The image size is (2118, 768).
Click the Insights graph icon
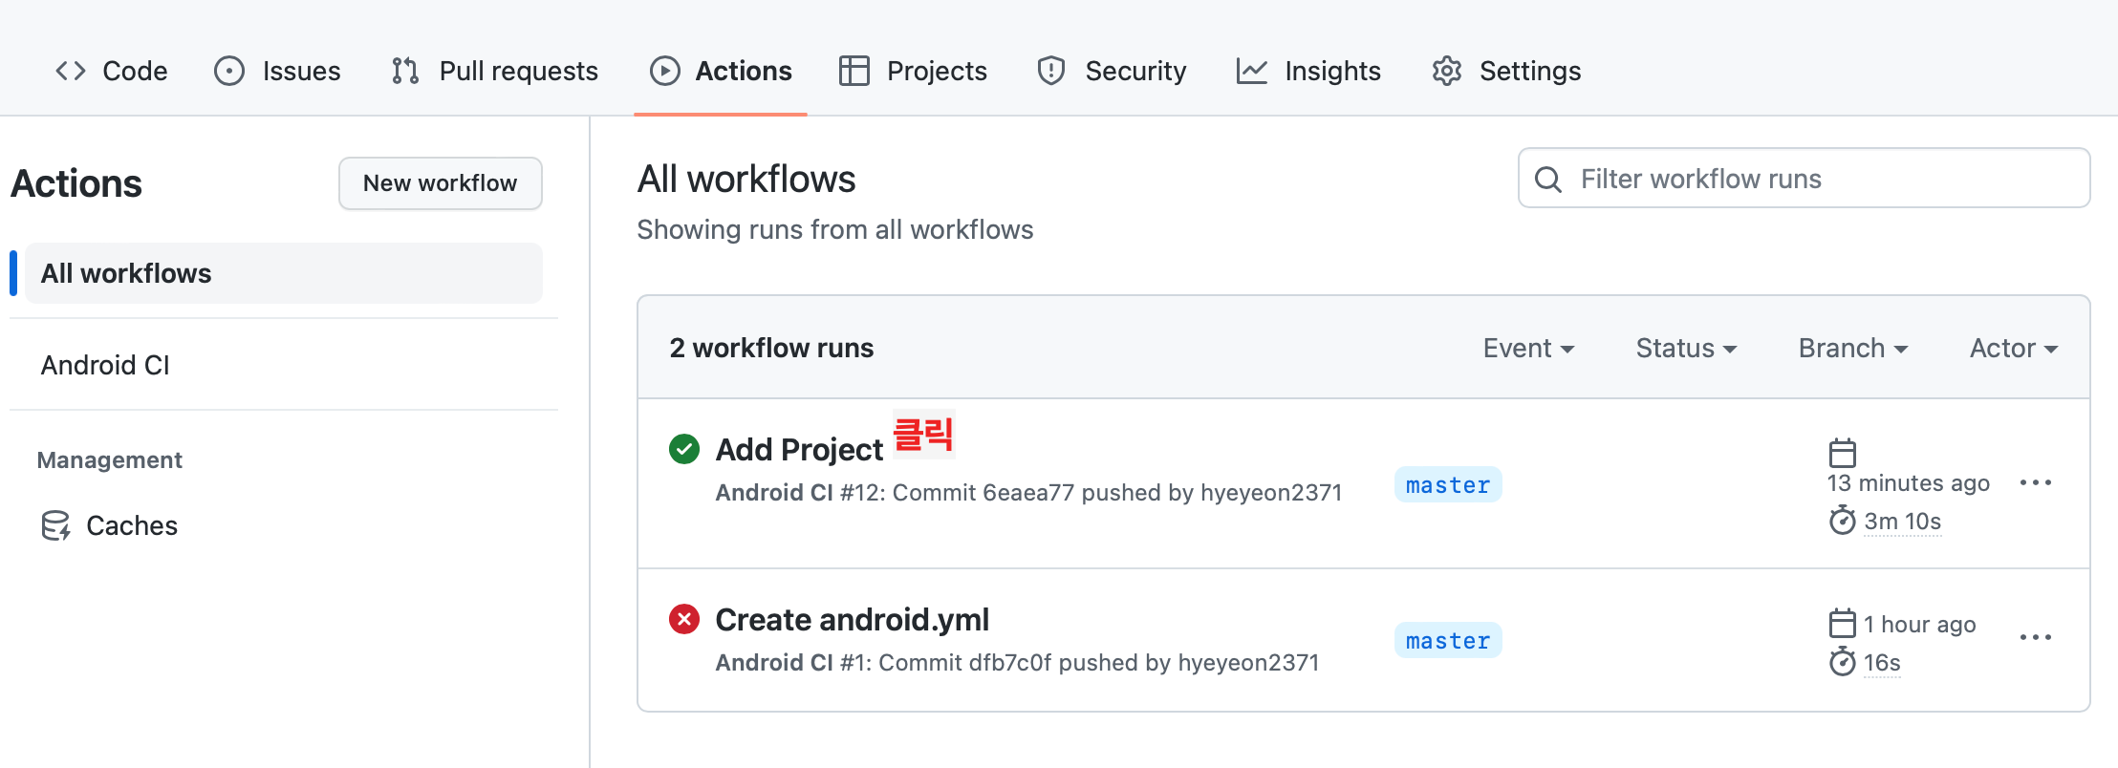(x=1252, y=71)
